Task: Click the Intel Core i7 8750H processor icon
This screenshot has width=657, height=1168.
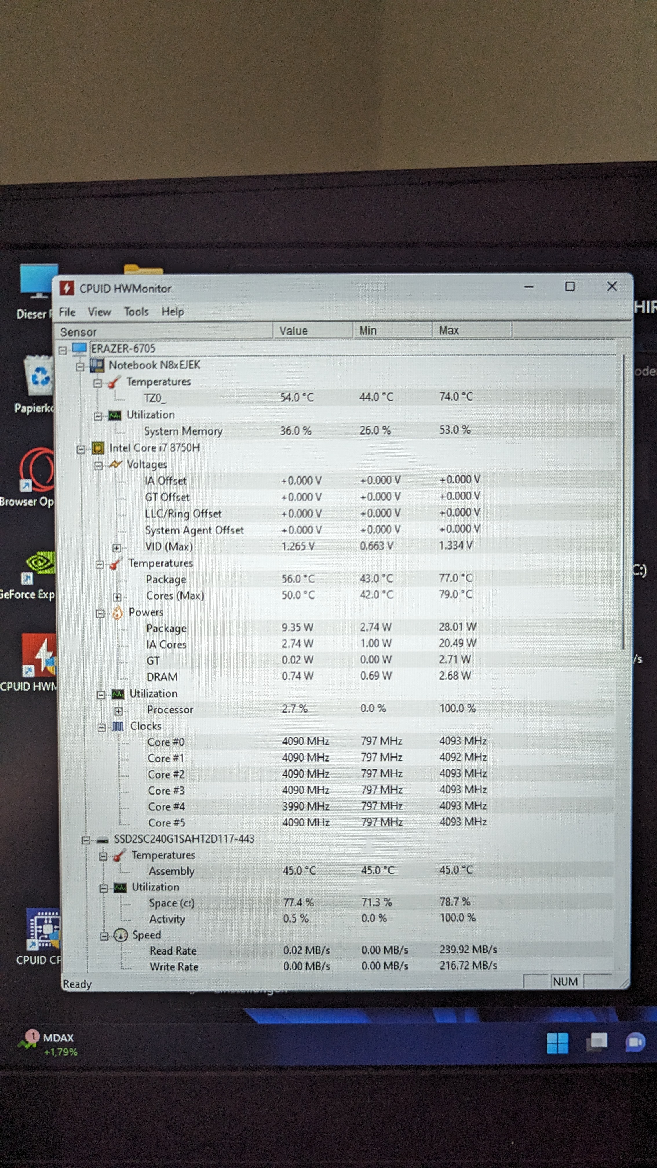Action: (98, 448)
